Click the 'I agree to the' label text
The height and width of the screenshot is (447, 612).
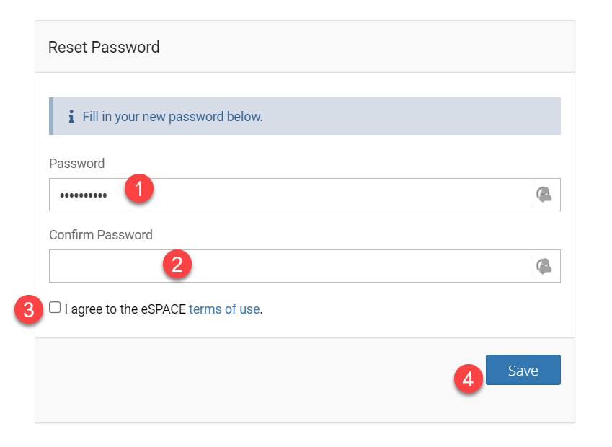[99, 309]
